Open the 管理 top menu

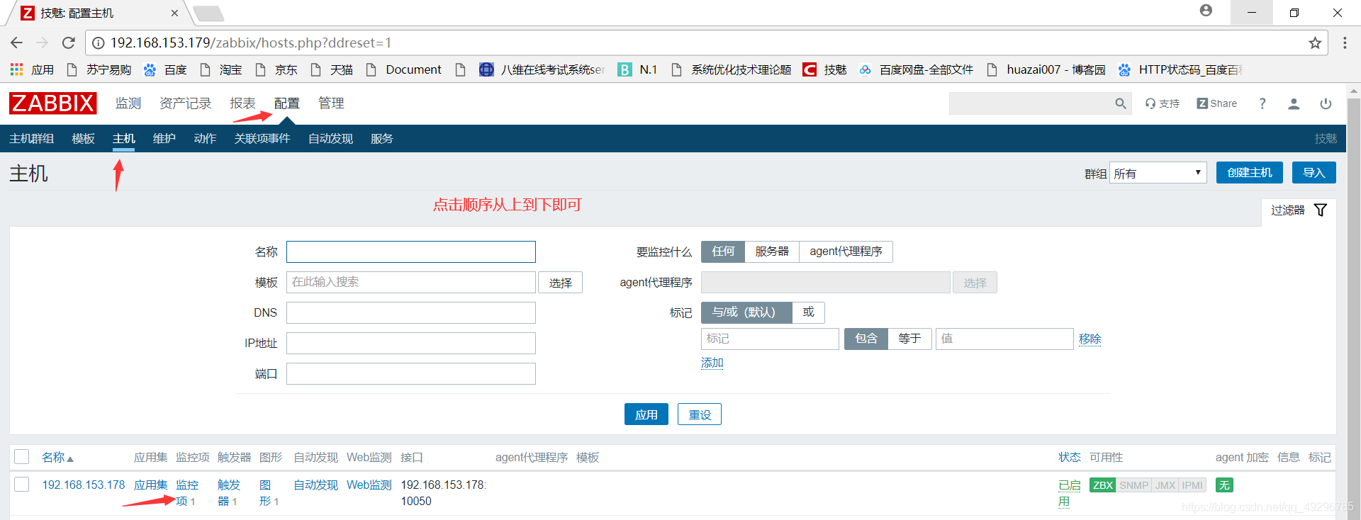331,103
